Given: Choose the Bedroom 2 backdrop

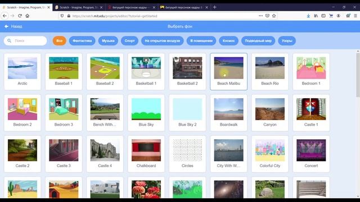Looking at the screenshot, I should (x=22, y=113).
